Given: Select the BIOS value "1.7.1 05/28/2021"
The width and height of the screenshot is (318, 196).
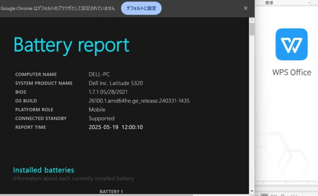Looking at the screenshot, I should point(108,92).
